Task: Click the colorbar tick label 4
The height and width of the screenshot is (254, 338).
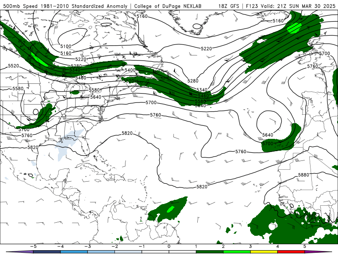Action: 278,246
